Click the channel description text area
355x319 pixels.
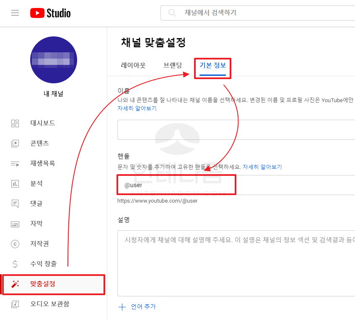coord(236,263)
